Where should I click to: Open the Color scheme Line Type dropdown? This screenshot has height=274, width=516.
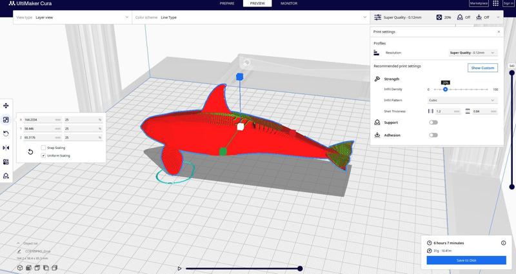tap(251, 17)
